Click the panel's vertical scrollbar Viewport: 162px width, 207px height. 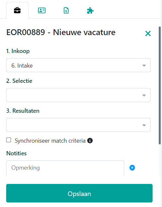tap(160, 85)
